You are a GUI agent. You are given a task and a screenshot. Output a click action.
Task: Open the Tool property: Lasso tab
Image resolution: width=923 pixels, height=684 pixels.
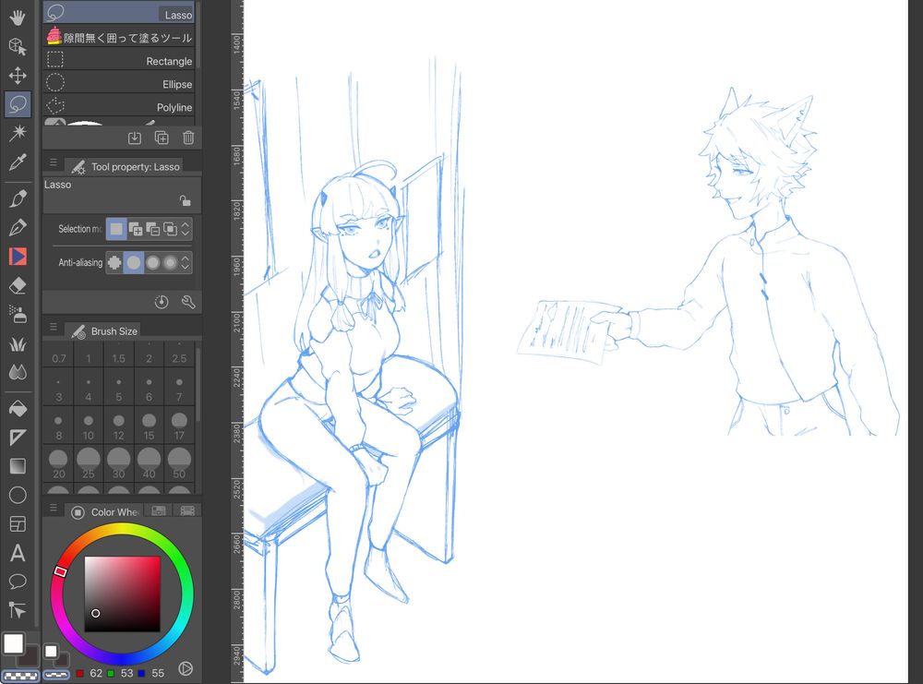click(124, 166)
